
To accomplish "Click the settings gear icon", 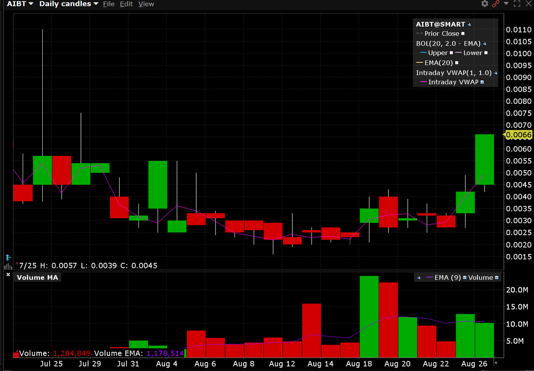I will (x=484, y=3).
